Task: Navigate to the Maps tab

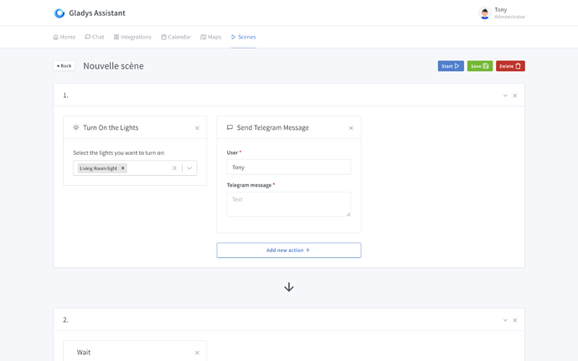Action: pos(211,37)
